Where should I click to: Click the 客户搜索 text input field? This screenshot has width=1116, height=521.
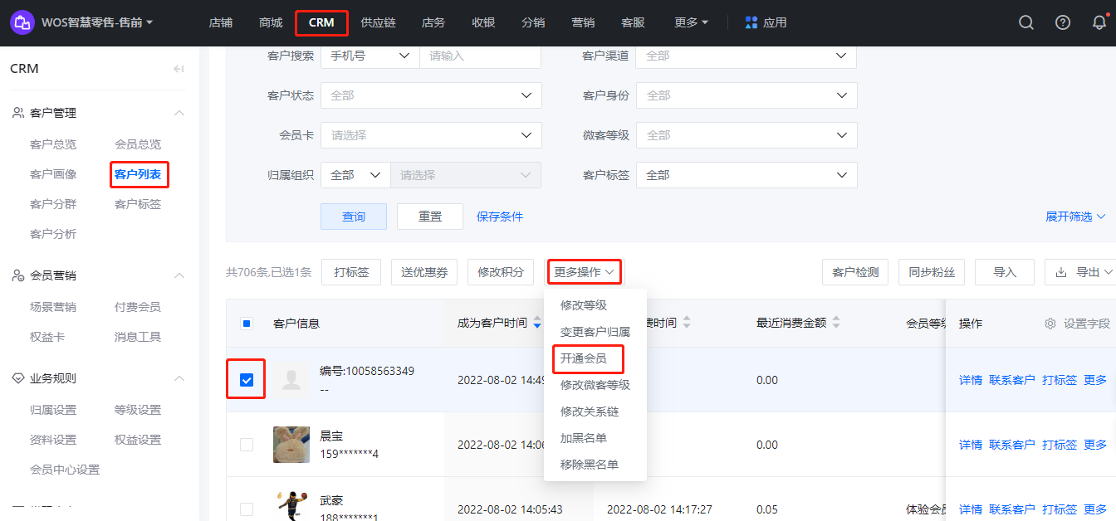tap(479, 56)
